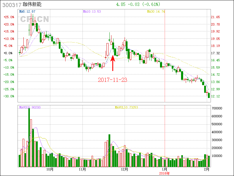Select the 2018年 year label
Screen dimensions: 234x176
tap(164, 173)
